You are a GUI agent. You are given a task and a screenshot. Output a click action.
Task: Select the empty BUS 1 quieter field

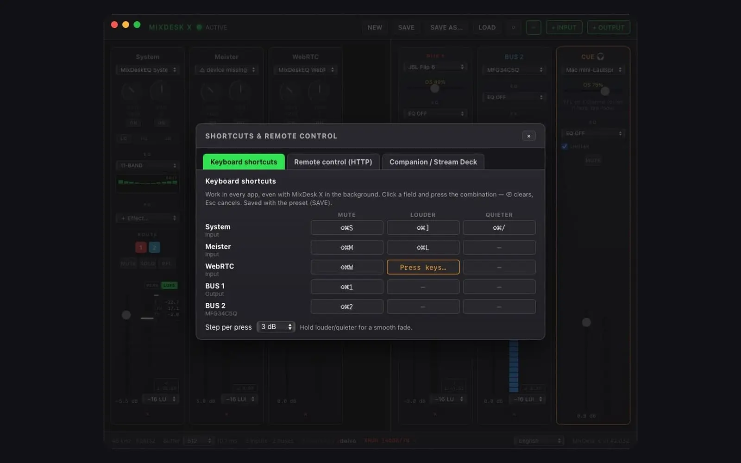[499, 287]
